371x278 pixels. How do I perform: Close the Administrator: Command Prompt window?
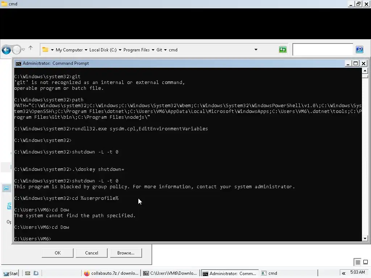pyautogui.click(x=364, y=63)
